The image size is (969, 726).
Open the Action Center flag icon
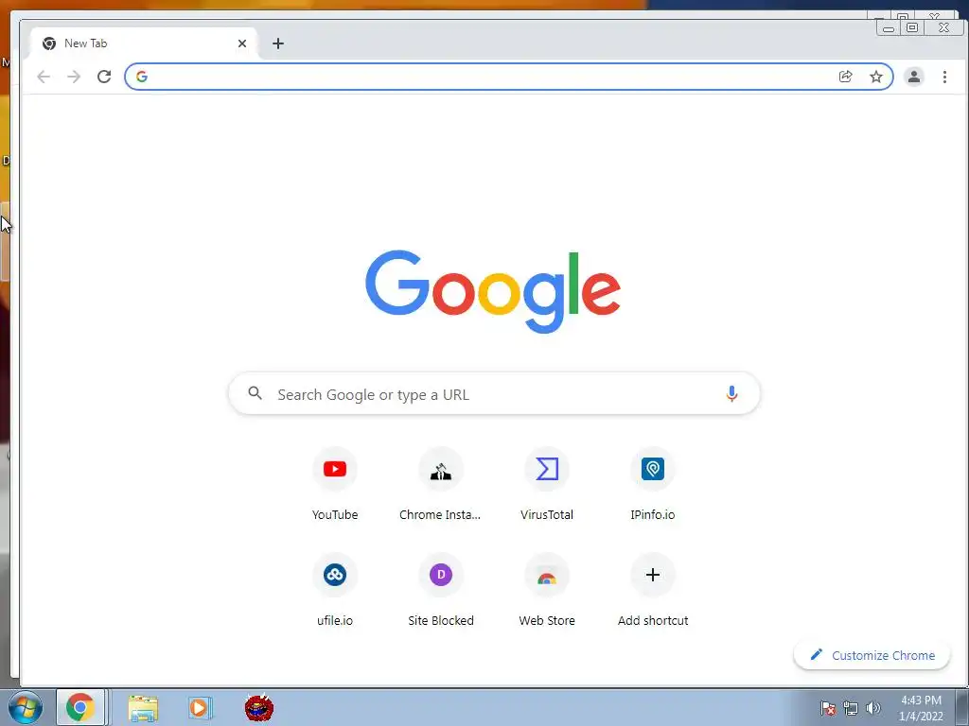[x=827, y=708]
